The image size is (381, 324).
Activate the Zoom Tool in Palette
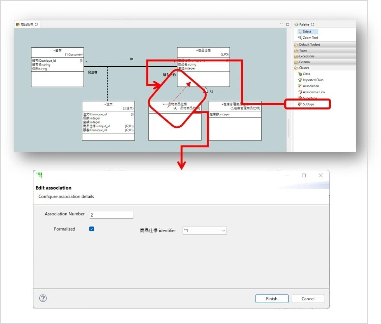coord(308,38)
